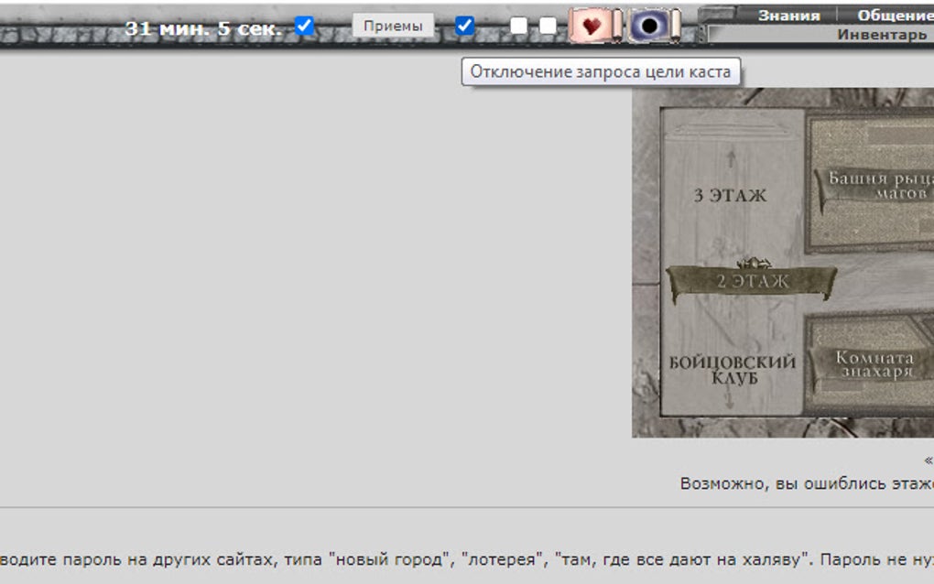Toggle the checkbox right of Приемы
Image resolution: width=934 pixels, height=584 pixels.
pyautogui.click(x=465, y=26)
